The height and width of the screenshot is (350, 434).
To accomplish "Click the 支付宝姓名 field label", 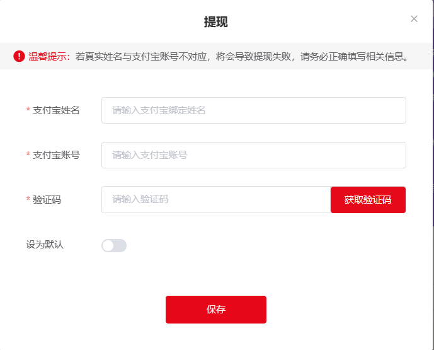I will [x=56, y=110].
